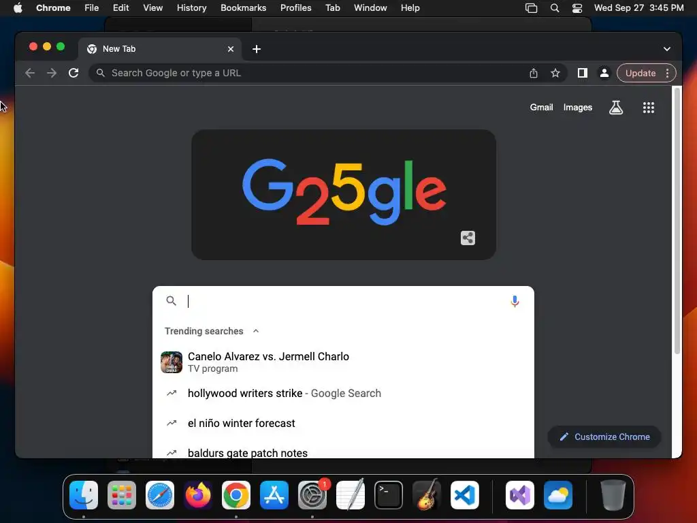Open the App Store in Dock
The height and width of the screenshot is (523, 697).
point(274,495)
